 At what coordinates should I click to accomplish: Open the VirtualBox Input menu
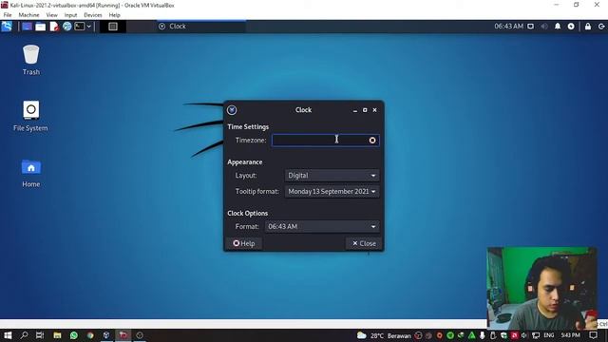point(70,15)
